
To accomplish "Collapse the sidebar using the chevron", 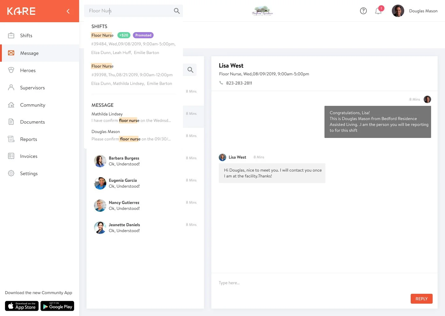I will pyautogui.click(x=68, y=11).
